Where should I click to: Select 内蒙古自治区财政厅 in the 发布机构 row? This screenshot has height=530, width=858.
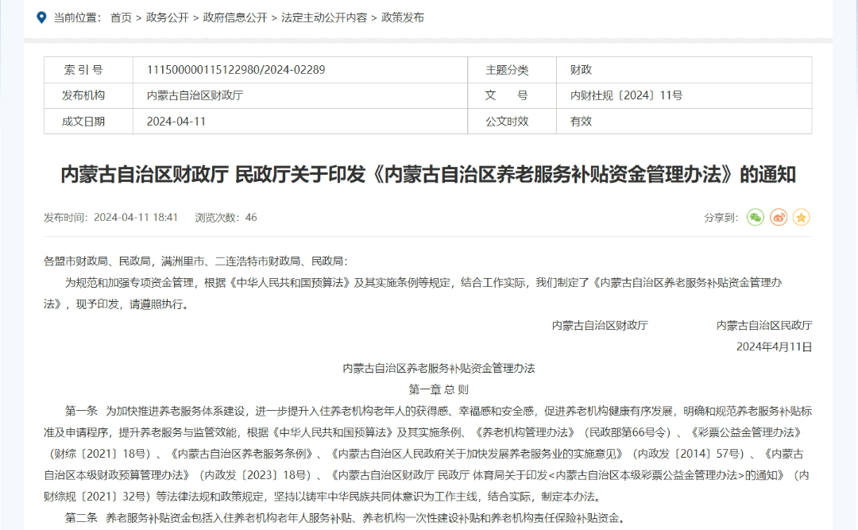click(x=195, y=95)
